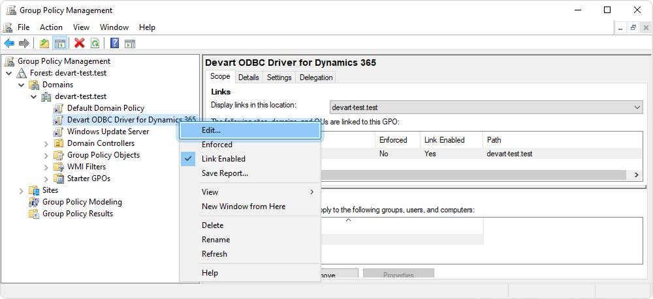Select the Scope tab

click(x=220, y=76)
